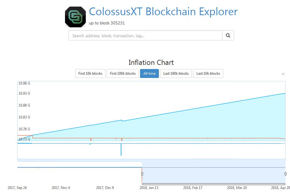
Task: Click the Inflation Chart heading
Action: 151,62
